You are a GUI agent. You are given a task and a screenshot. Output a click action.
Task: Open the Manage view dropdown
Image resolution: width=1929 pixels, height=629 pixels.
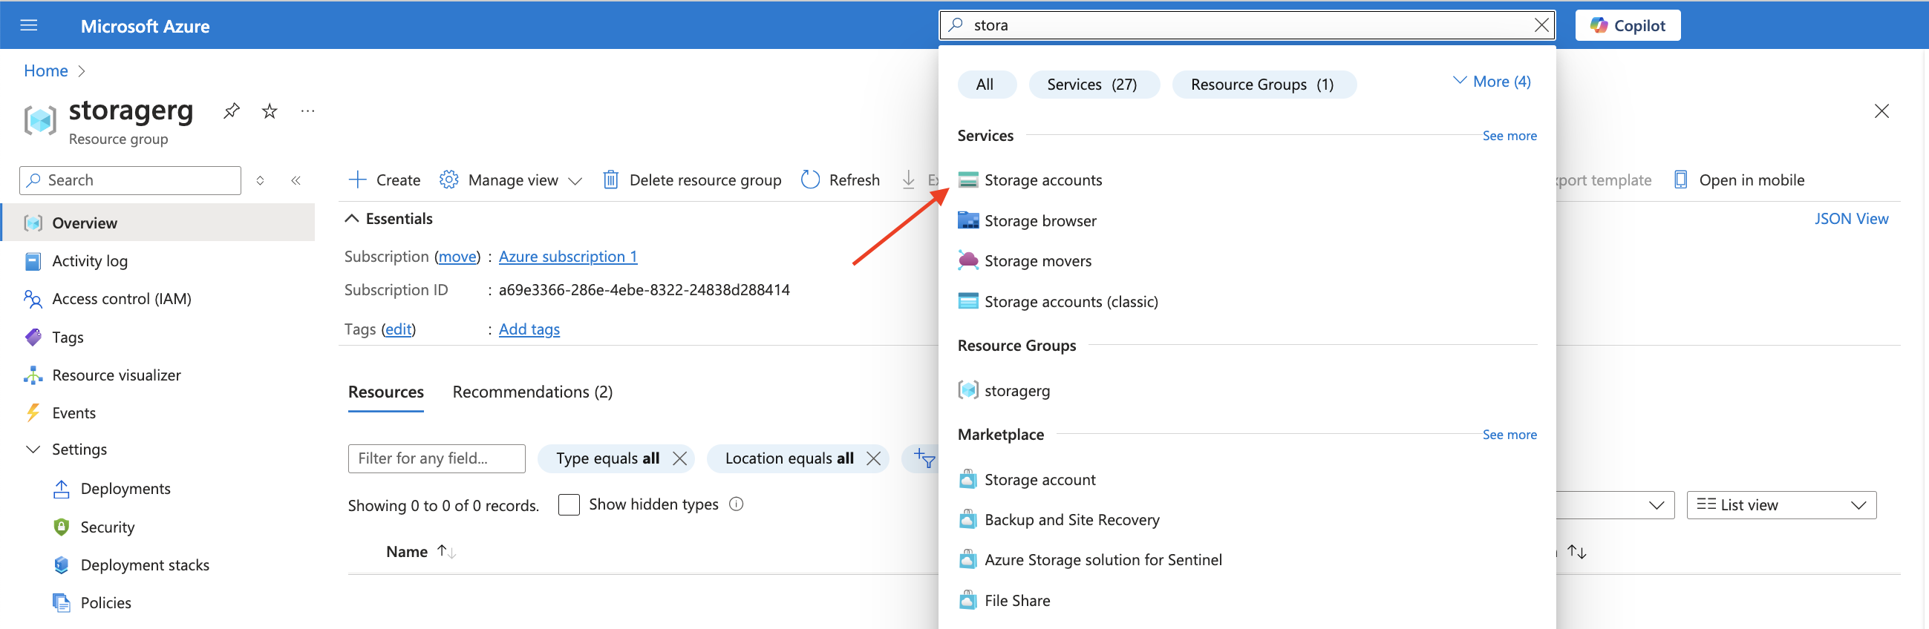pyautogui.click(x=511, y=180)
